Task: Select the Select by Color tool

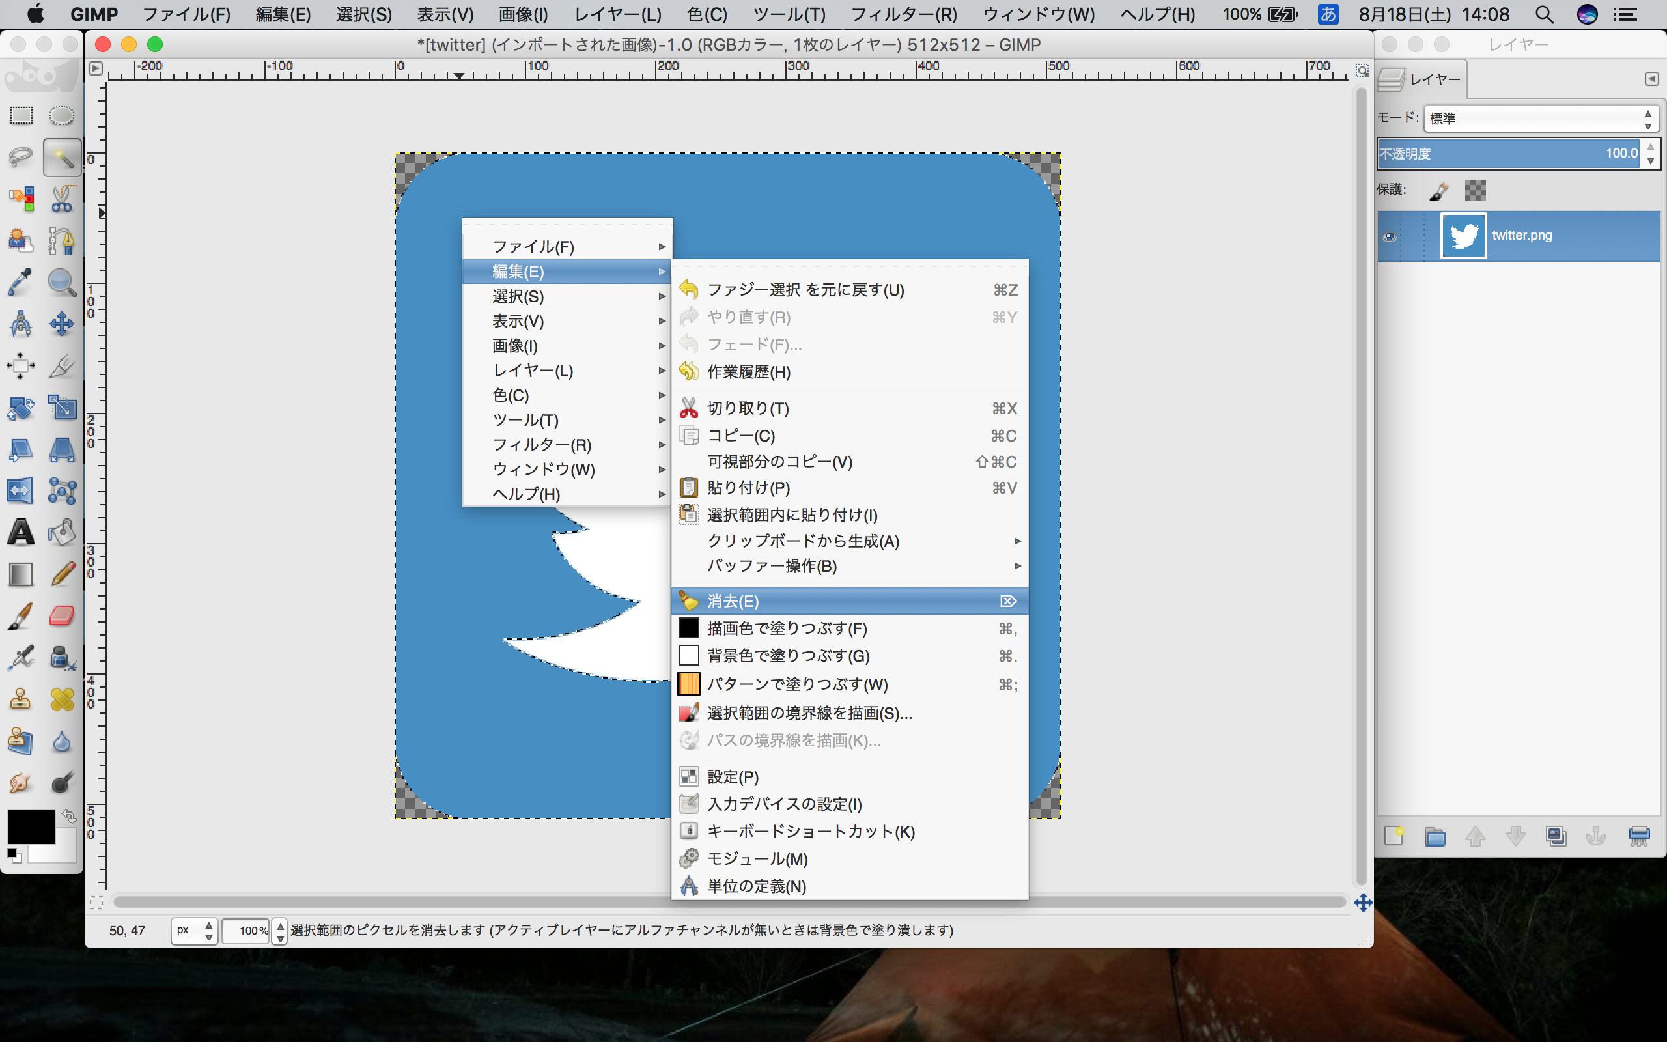Action: click(21, 199)
